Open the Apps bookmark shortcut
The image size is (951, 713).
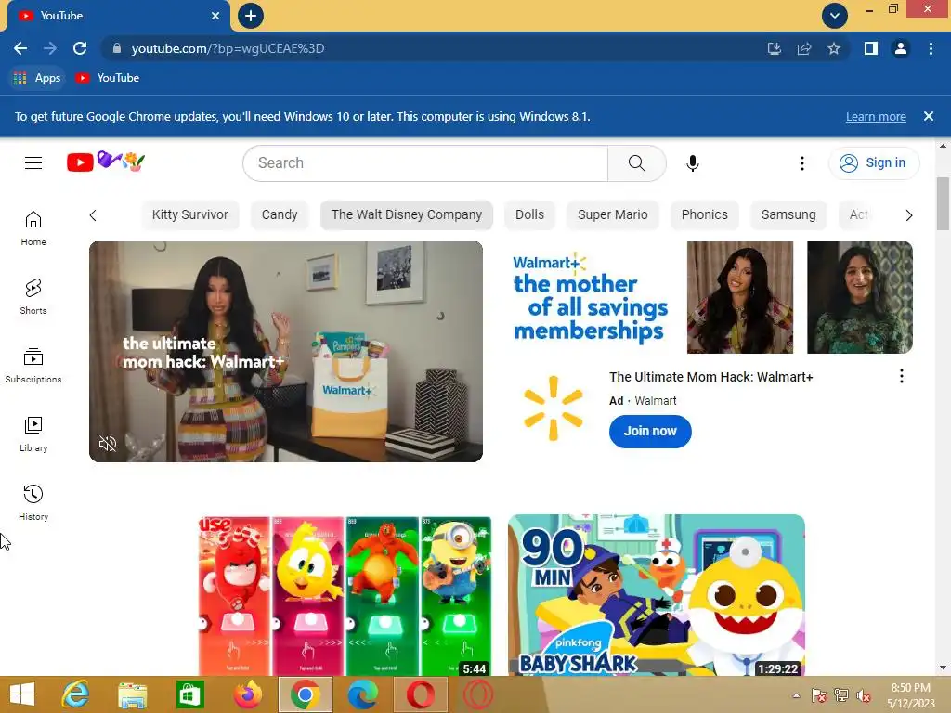(x=37, y=78)
